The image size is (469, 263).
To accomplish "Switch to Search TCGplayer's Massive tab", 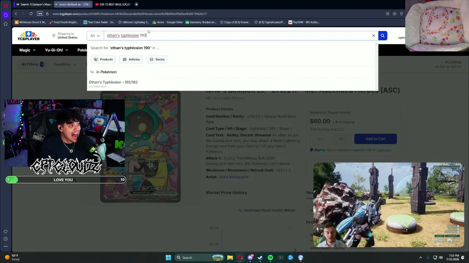I will [x=34, y=4].
